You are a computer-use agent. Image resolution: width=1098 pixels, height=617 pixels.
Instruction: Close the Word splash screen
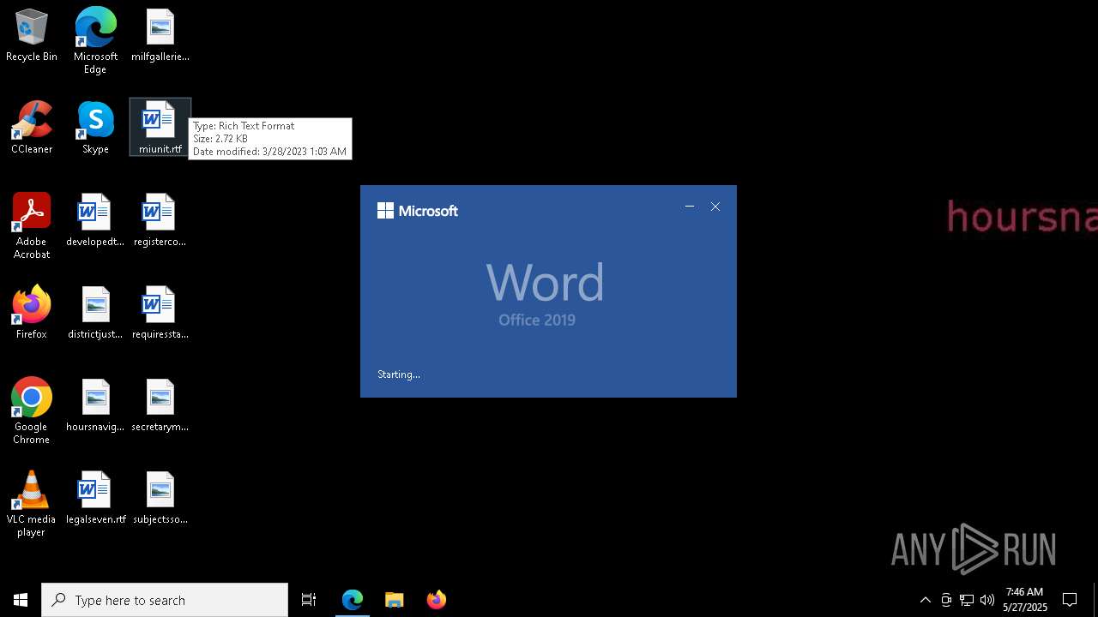[x=715, y=207]
